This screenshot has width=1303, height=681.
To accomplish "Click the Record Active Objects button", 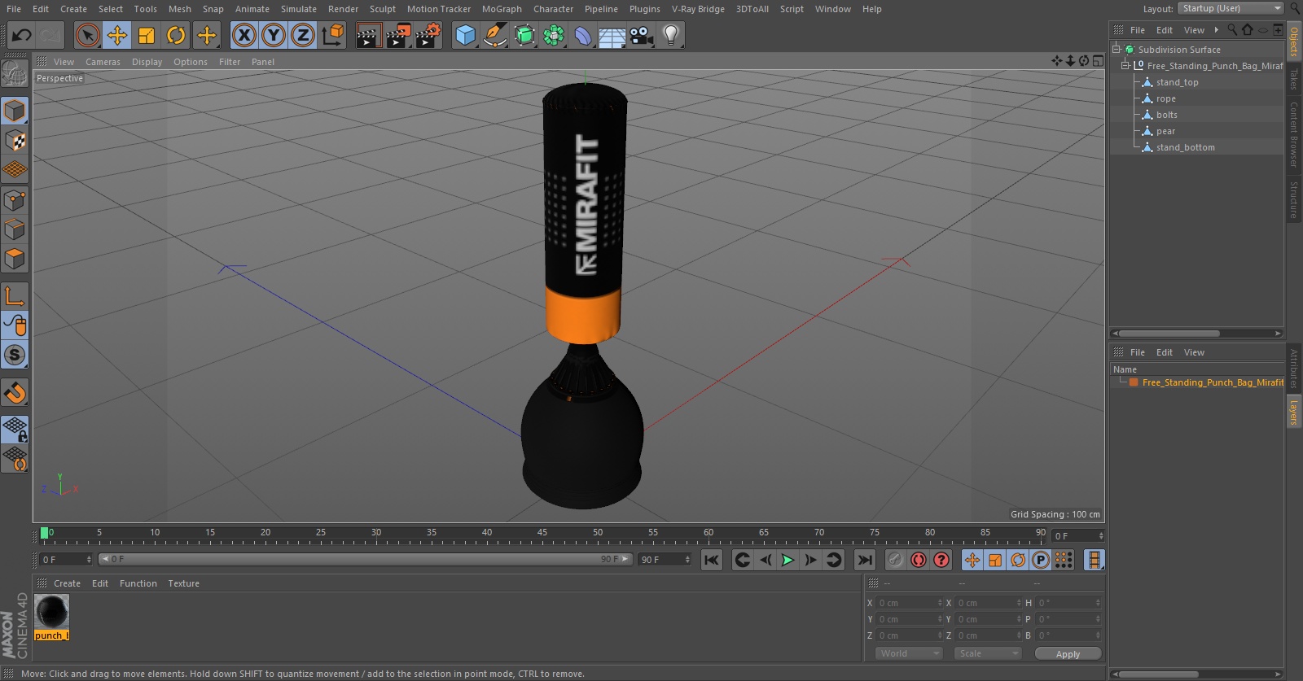I will click(x=895, y=560).
